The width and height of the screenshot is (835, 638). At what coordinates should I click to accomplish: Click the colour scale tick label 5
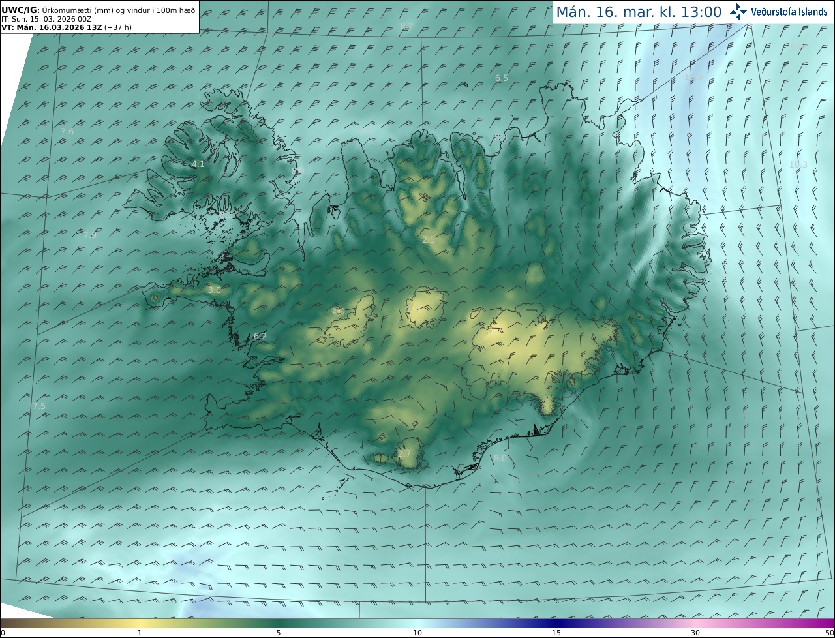pos(279,633)
